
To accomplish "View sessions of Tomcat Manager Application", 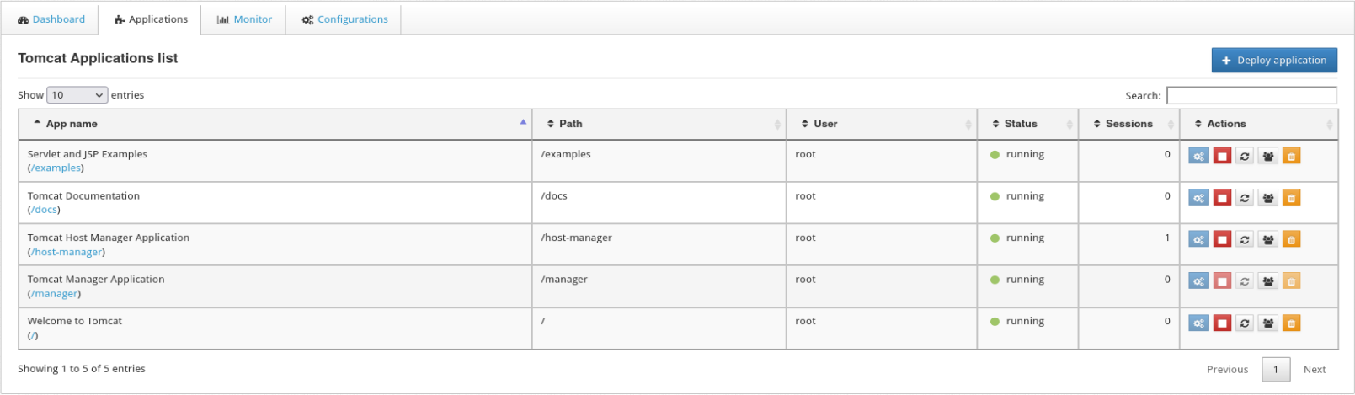I will pyautogui.click(x=1268, y=281).
